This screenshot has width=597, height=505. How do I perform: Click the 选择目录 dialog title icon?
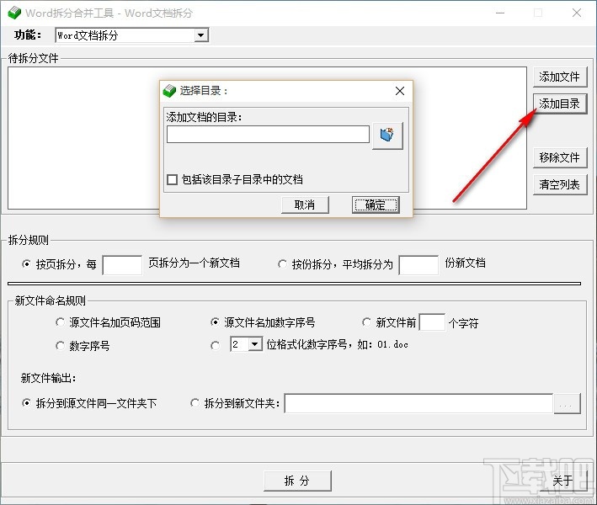pos(169,91)
